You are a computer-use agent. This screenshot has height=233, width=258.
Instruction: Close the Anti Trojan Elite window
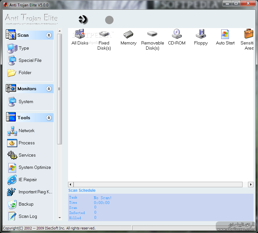pos(248,3)
